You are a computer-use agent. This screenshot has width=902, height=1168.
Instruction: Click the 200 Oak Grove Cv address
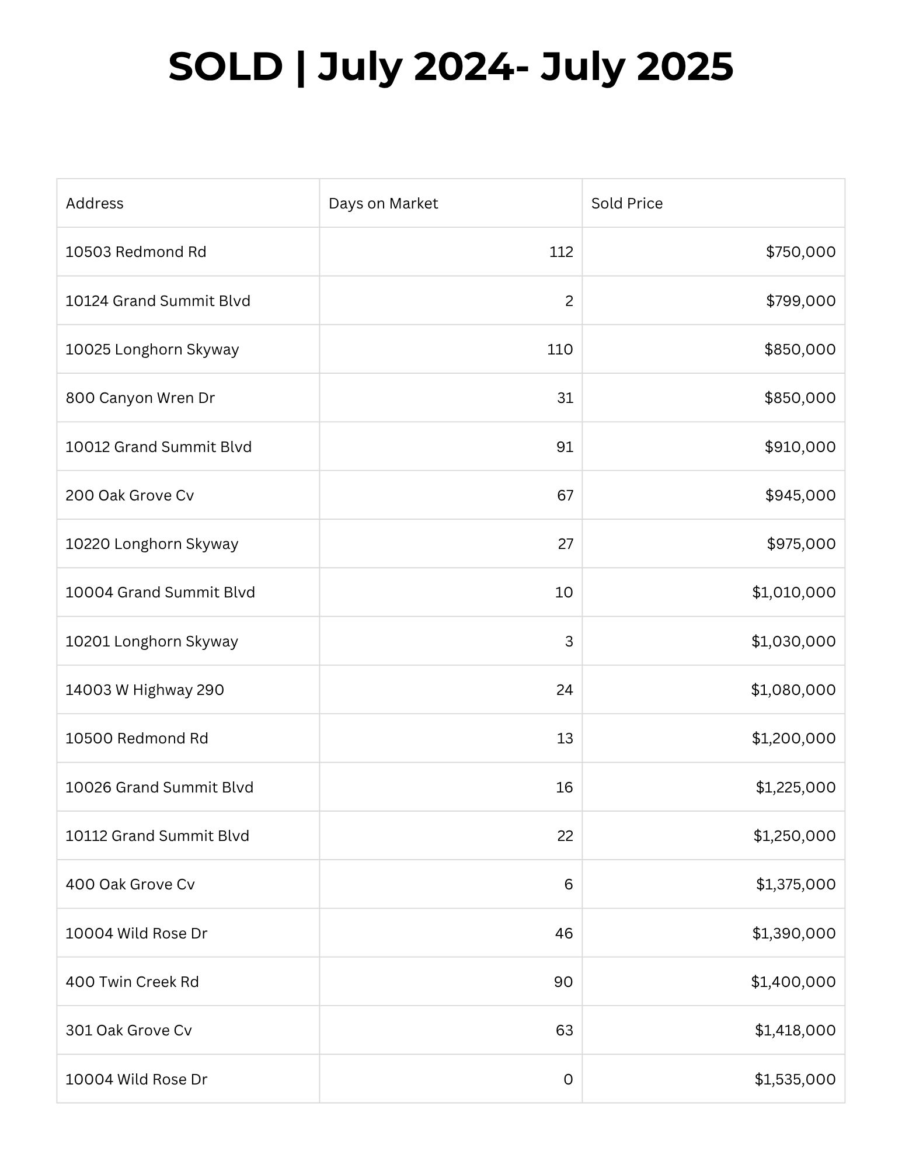pyautogui.click(x=130, y=495)
